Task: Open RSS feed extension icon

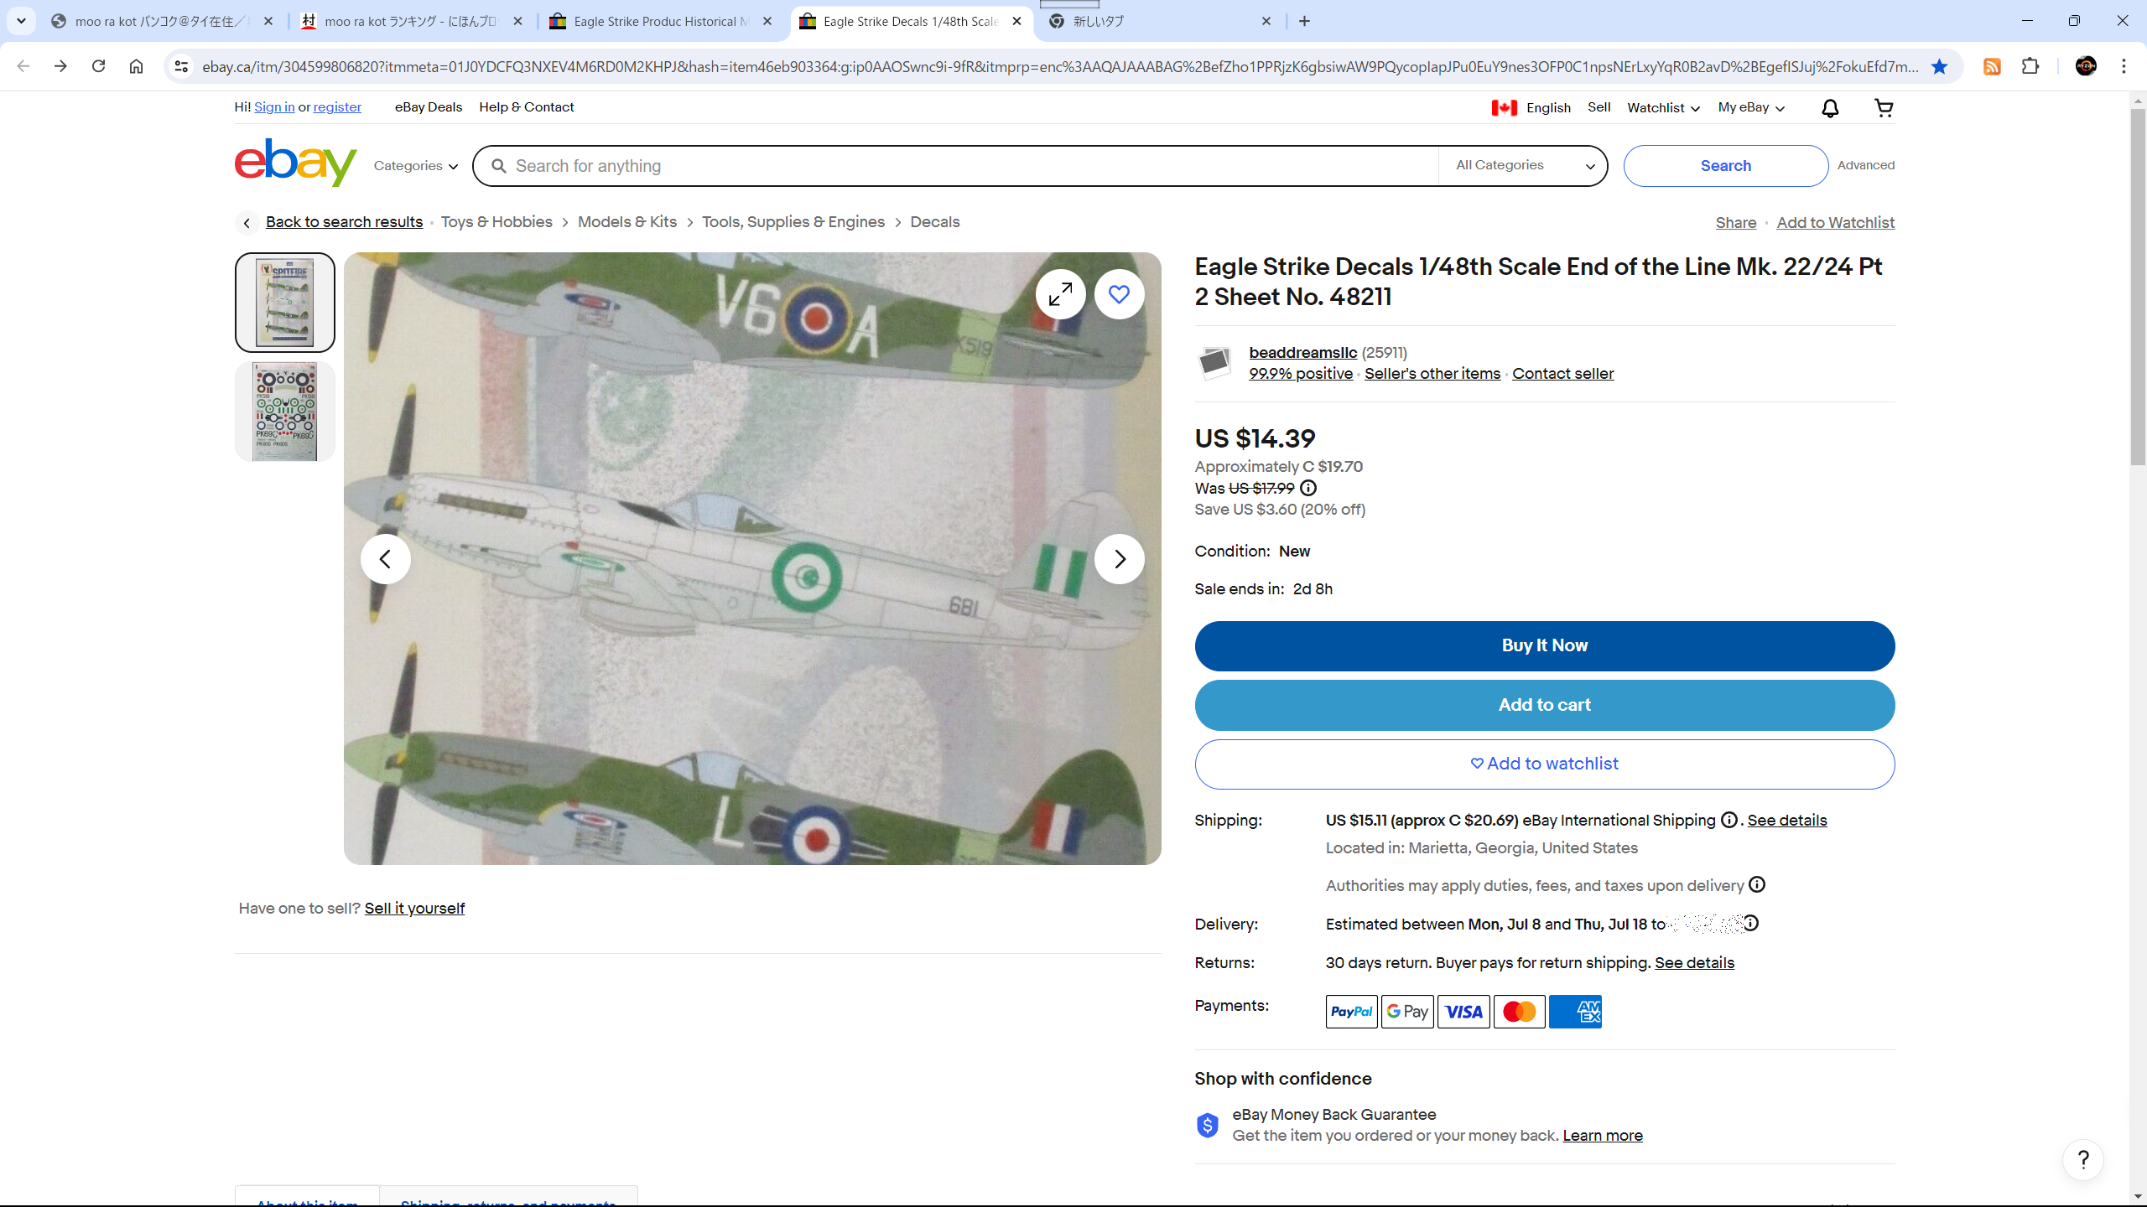Action: (1992, 66)
